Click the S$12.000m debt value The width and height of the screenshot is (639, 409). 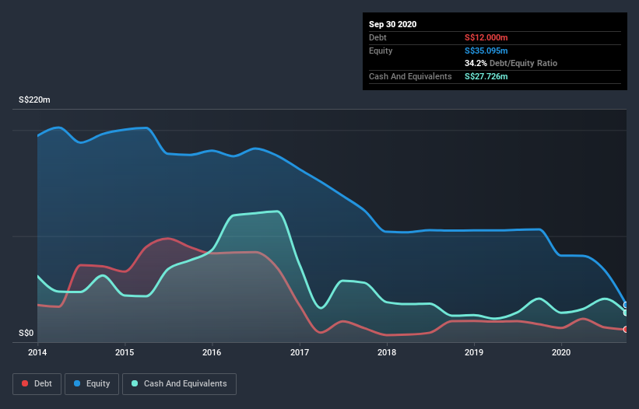tap(486, 37)
